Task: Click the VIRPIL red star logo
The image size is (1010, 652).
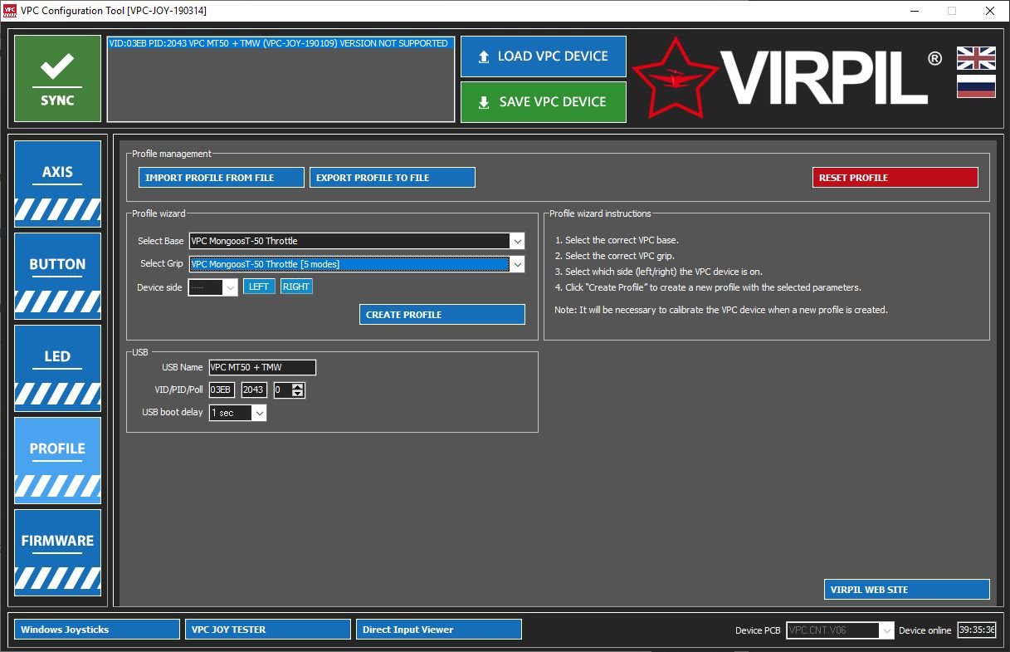Action: (674, 77)
